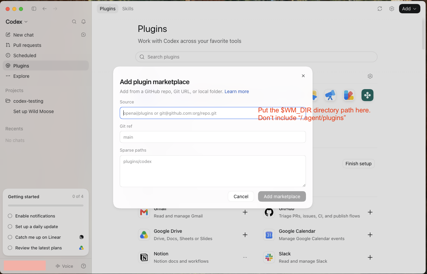The width and height of the screenshot is (427, 274).
Task: Add the Google Calendar plugin
Action: click(x=370, y=235)
